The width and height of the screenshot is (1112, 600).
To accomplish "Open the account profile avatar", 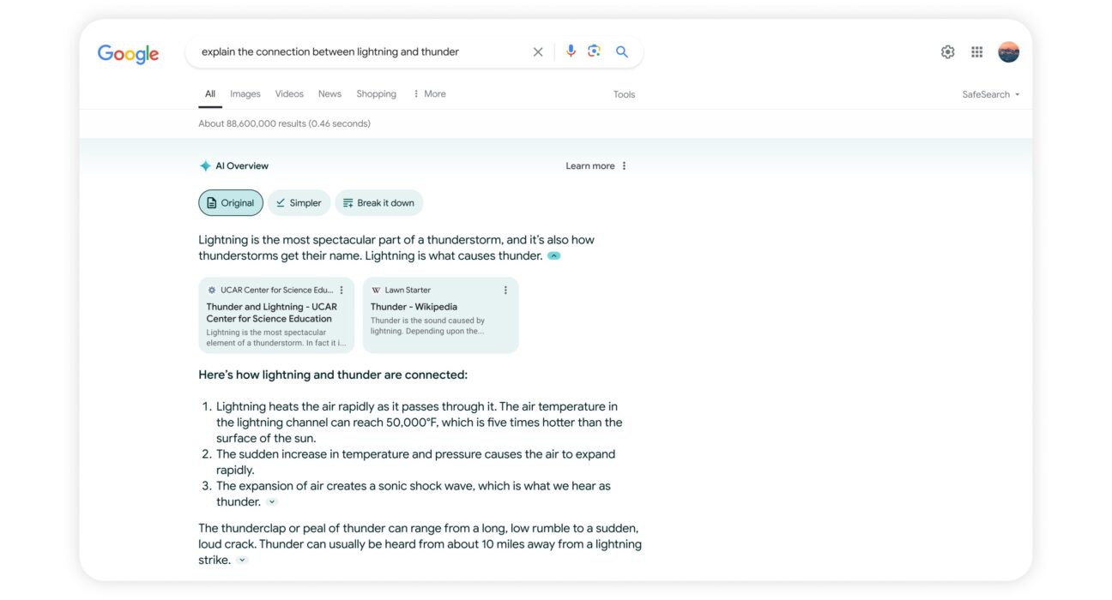I will tap(1008, 52).
